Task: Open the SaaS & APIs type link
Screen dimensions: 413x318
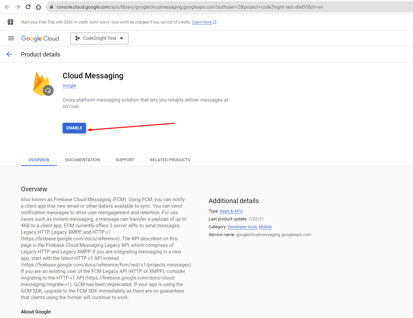Action: 231,211
